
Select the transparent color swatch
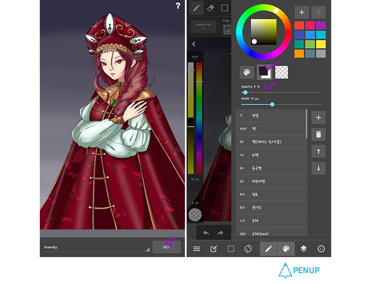click(x=282, y=72)
